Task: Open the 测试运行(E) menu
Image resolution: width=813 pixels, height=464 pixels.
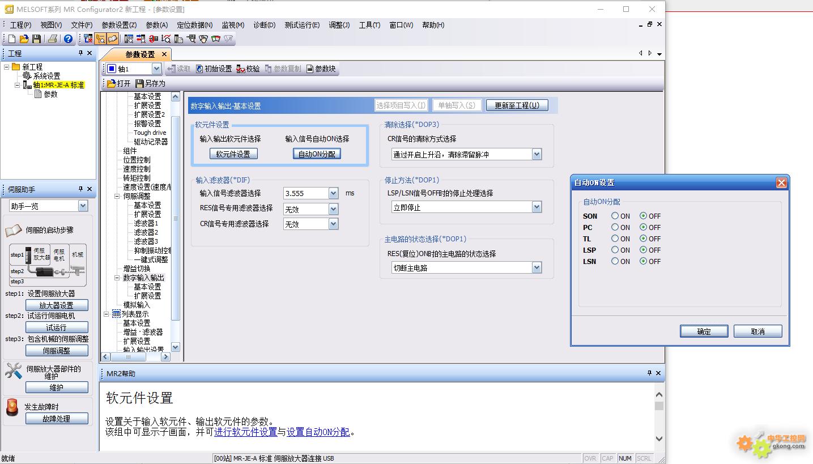Action: click(x=302, y=25)
